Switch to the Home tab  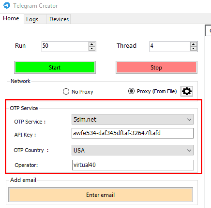click(11, 18)
